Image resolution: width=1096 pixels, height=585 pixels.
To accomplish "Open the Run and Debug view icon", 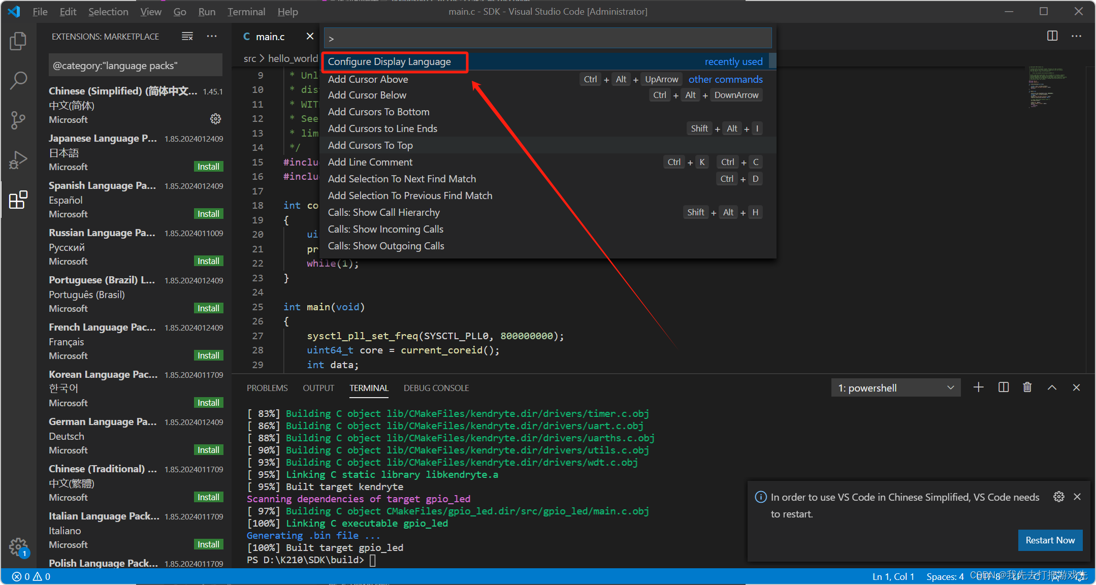I will [x=18, y=160].
